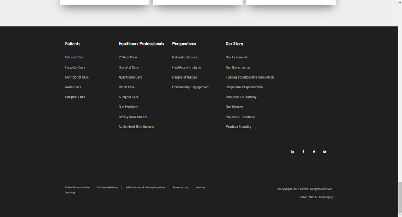
Task: View Our Leadership page
Action: pos(237,58)
